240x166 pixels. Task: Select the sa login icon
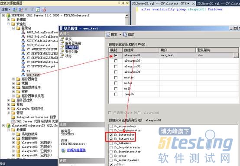(23, 70)
